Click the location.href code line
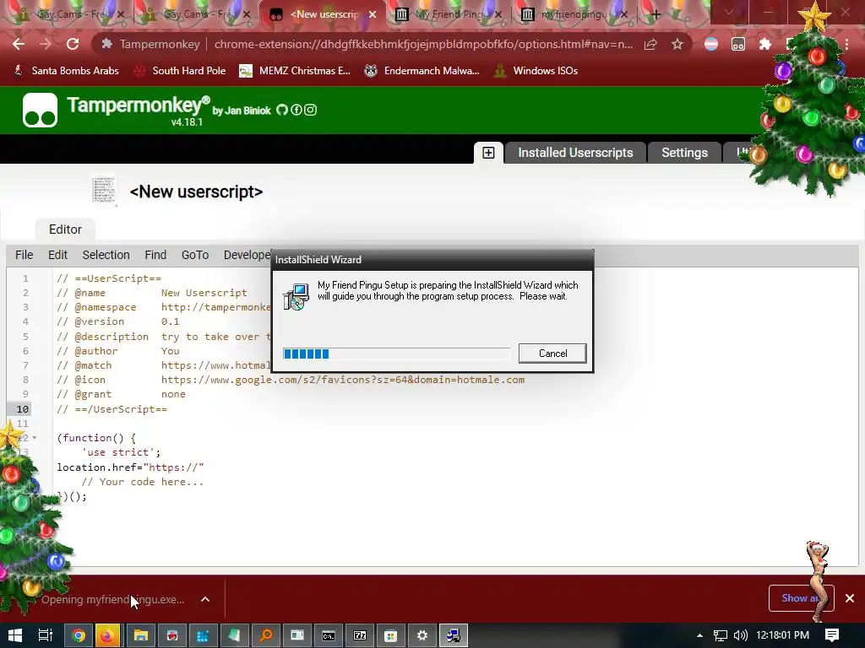The image size is (865, 648). tap(130, 467)
